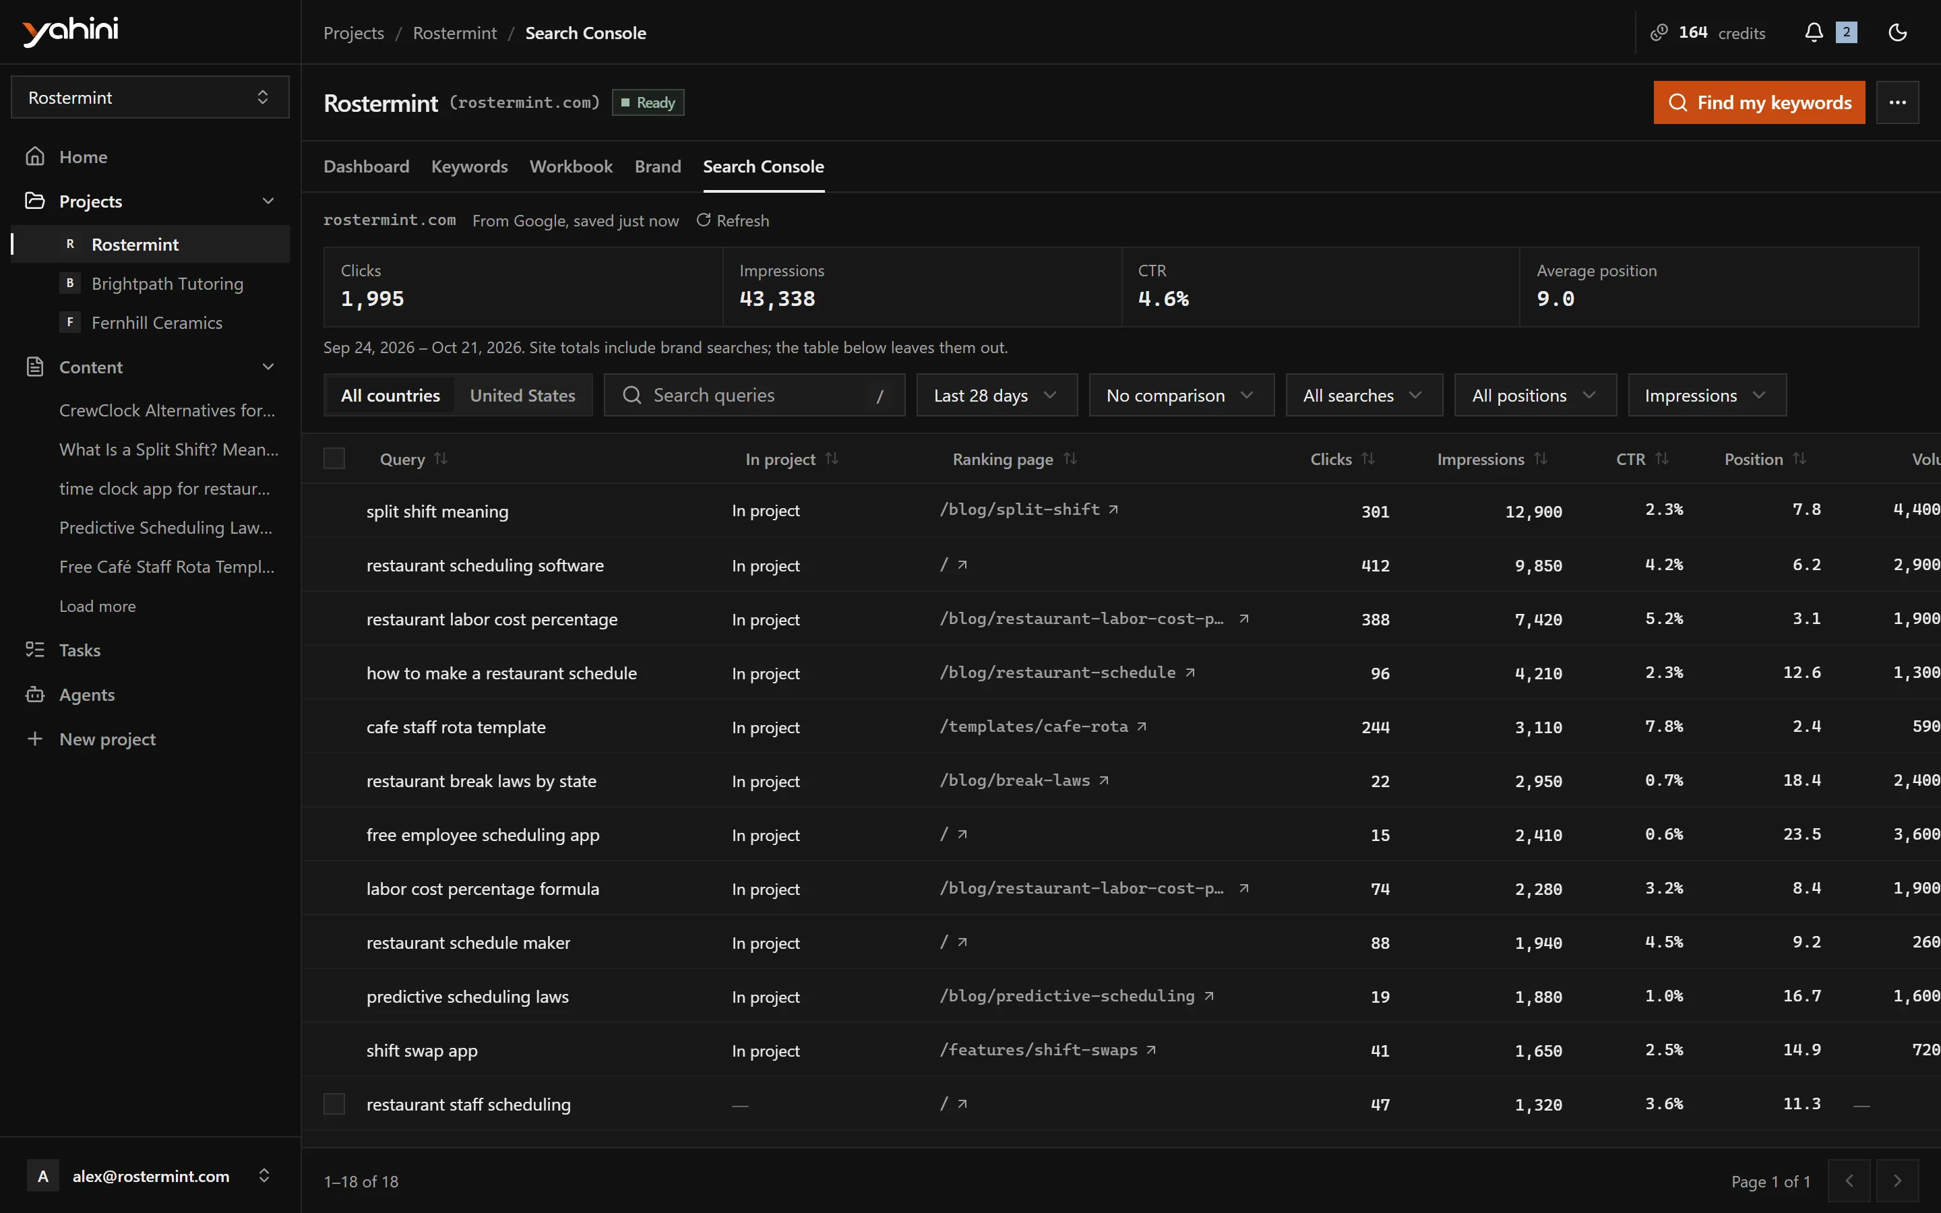Tick the select-all header checkbox

click(334, 458)
